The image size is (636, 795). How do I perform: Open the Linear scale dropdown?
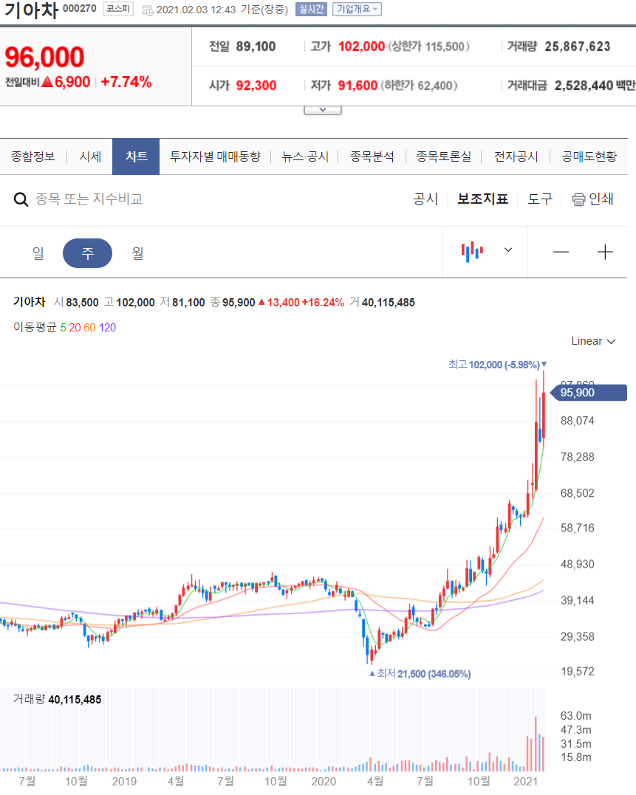coord(593,341)
